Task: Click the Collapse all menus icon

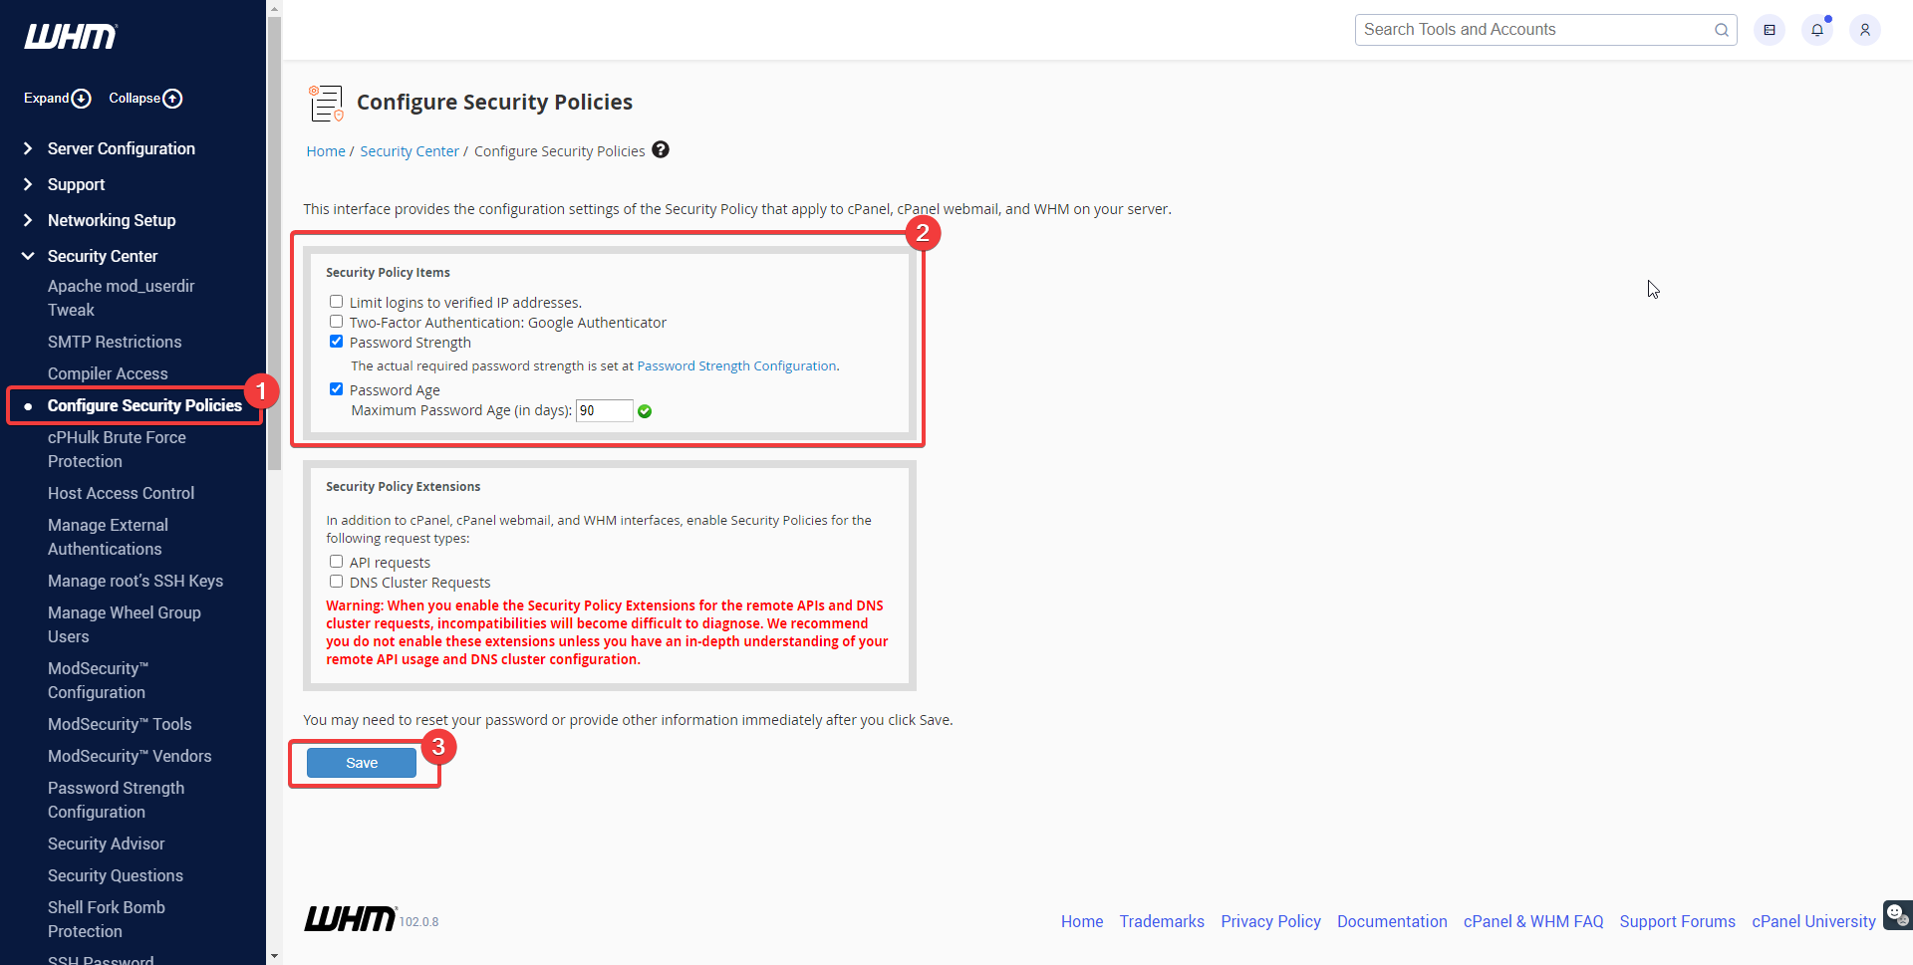Action: pos(172,99)
